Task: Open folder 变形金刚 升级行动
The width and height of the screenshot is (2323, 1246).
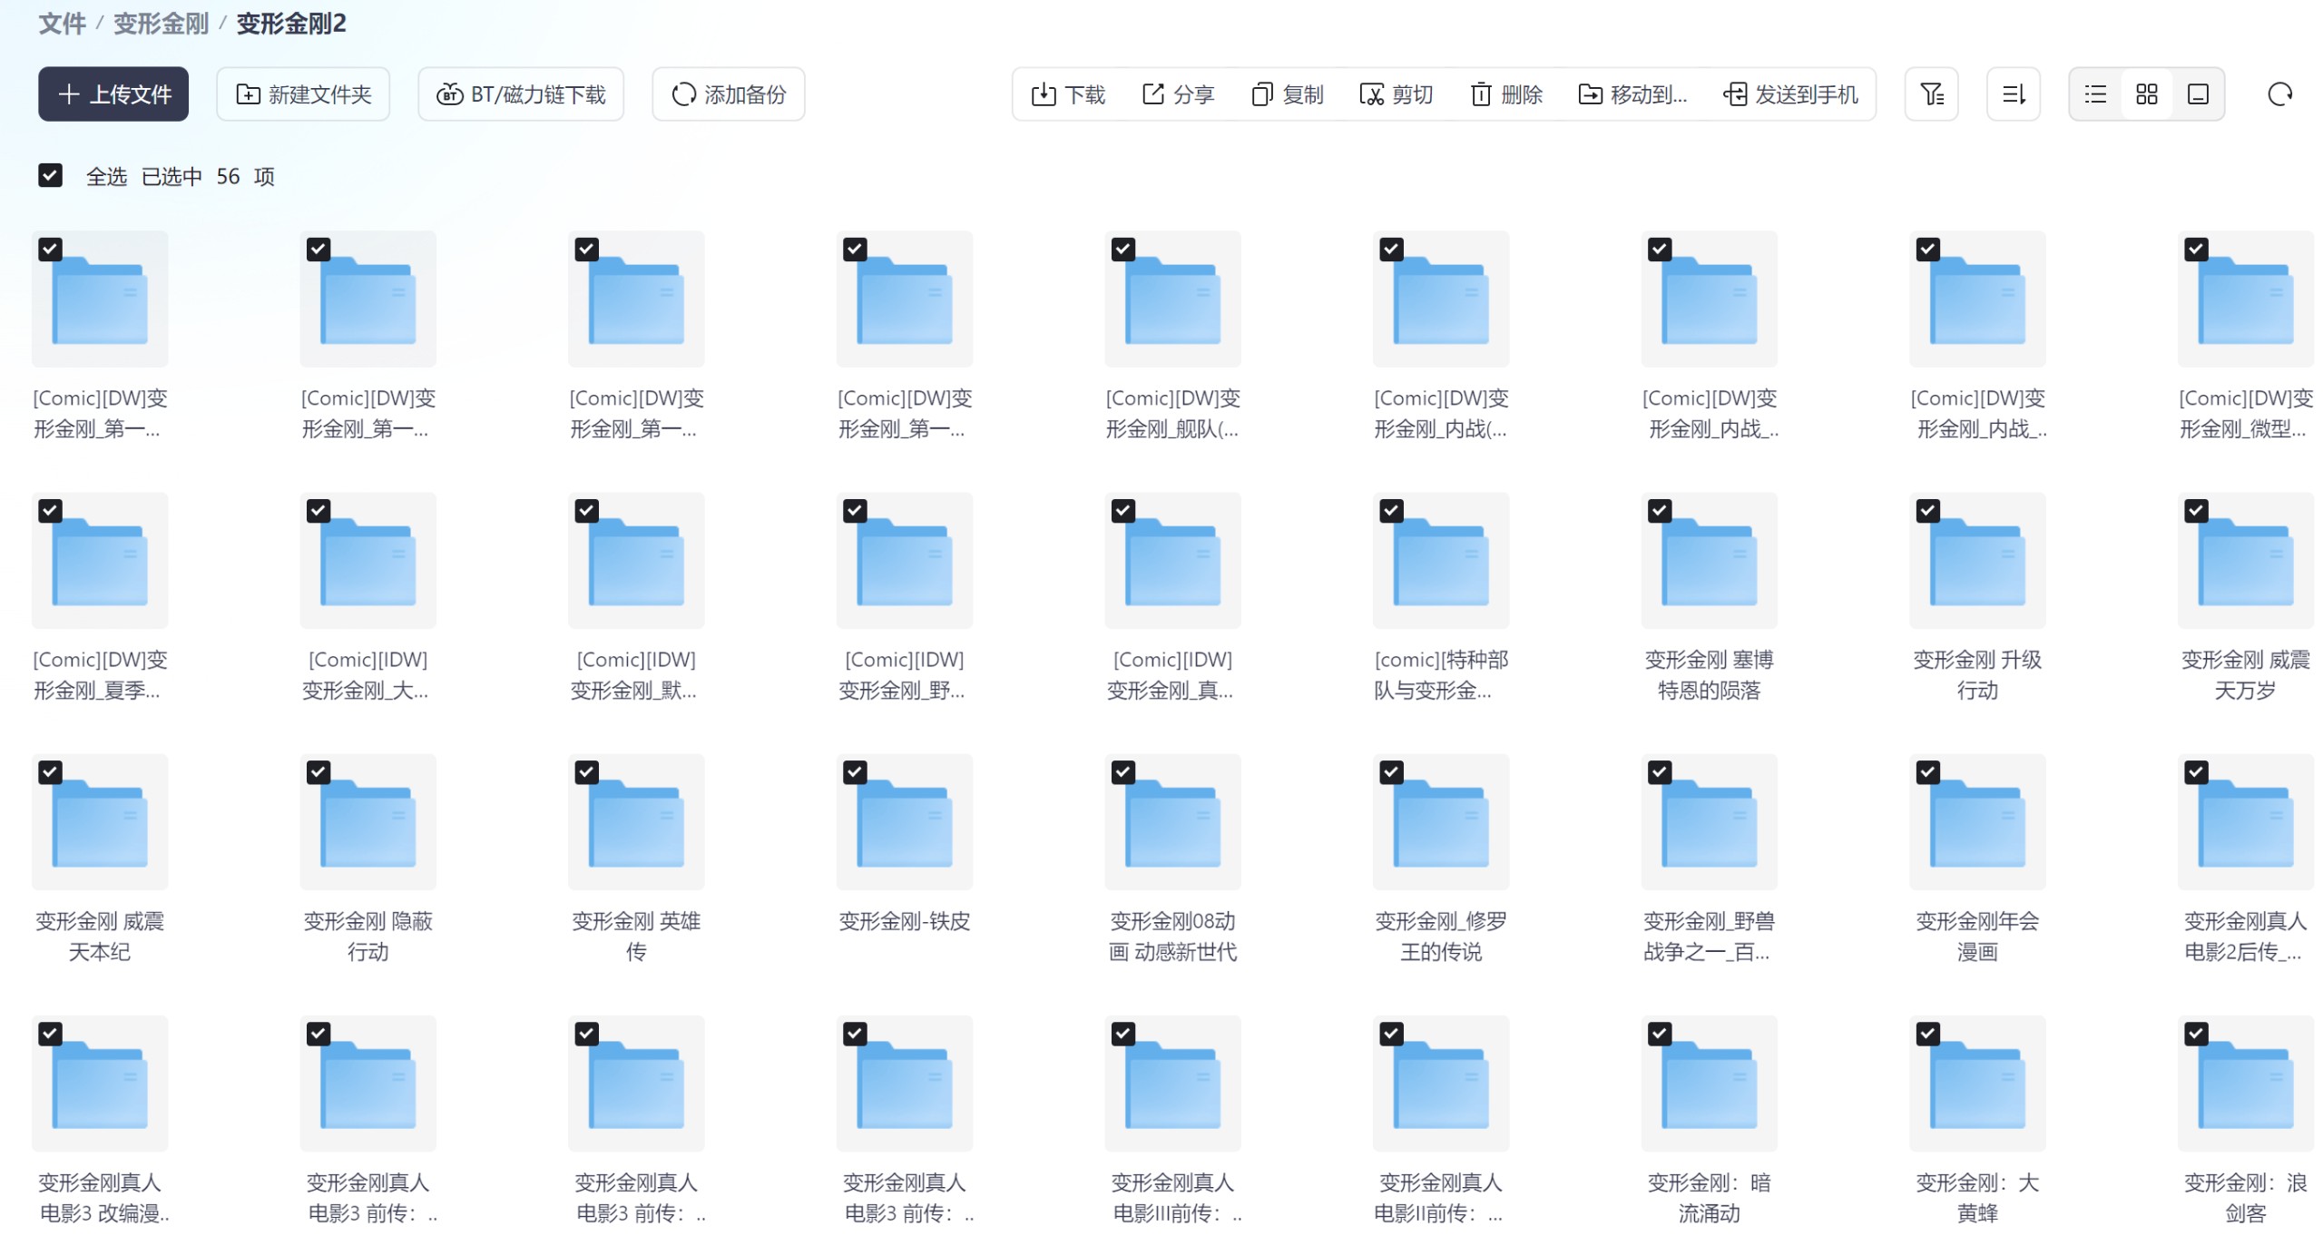Action: [x=1977, y=561]
